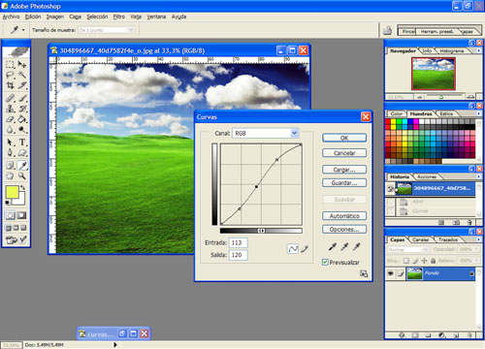Click the Automático button

[x=344, y=216]
